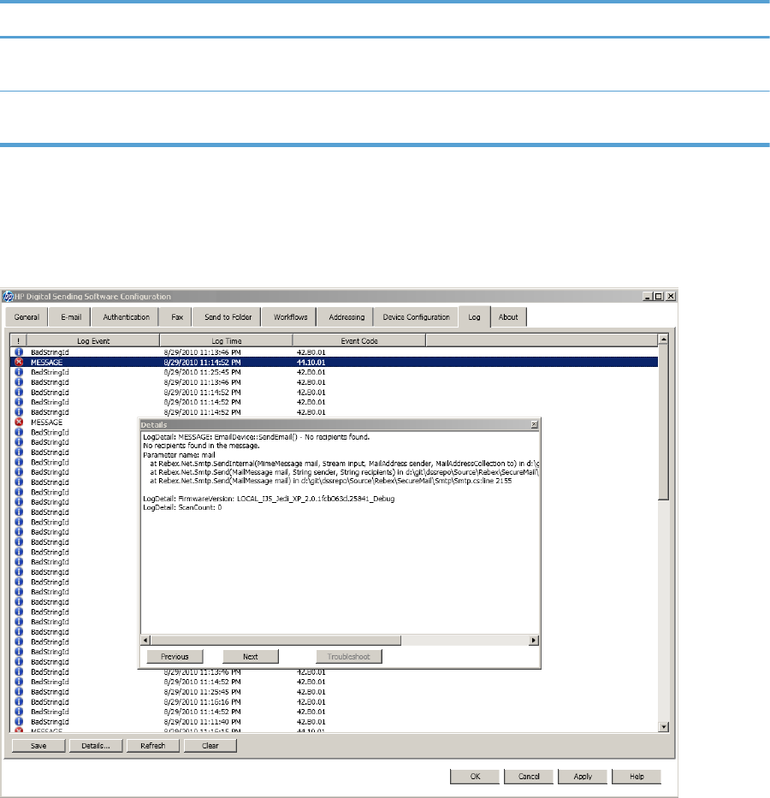Open the About tab
The width and height of the screenshot is (770, 798).
(508, 317)
